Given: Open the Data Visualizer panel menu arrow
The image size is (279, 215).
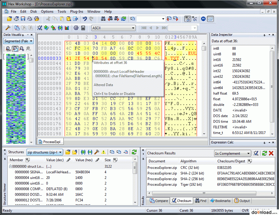Looking at the screenshot, I should click(x=28, y=35).
